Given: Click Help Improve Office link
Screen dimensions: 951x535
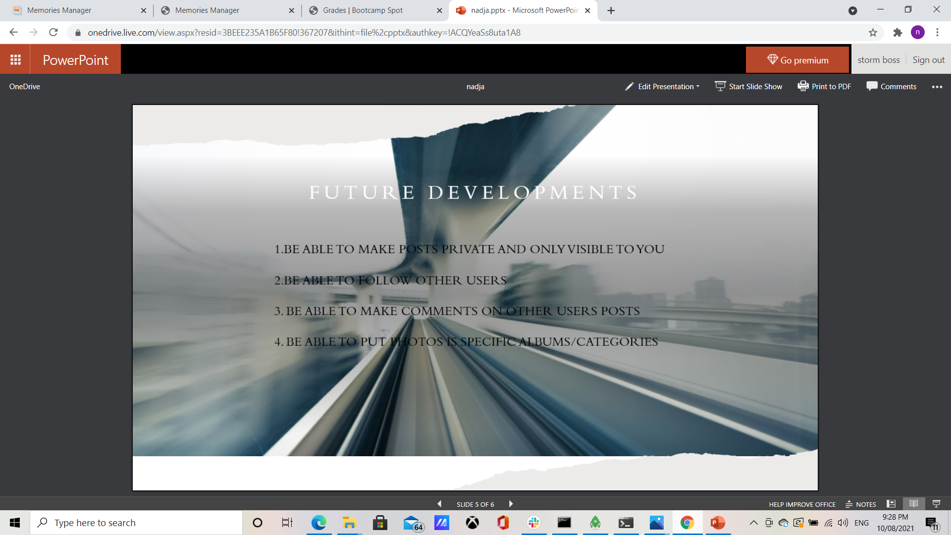Looking at the screenshot, I should (802, 504).
